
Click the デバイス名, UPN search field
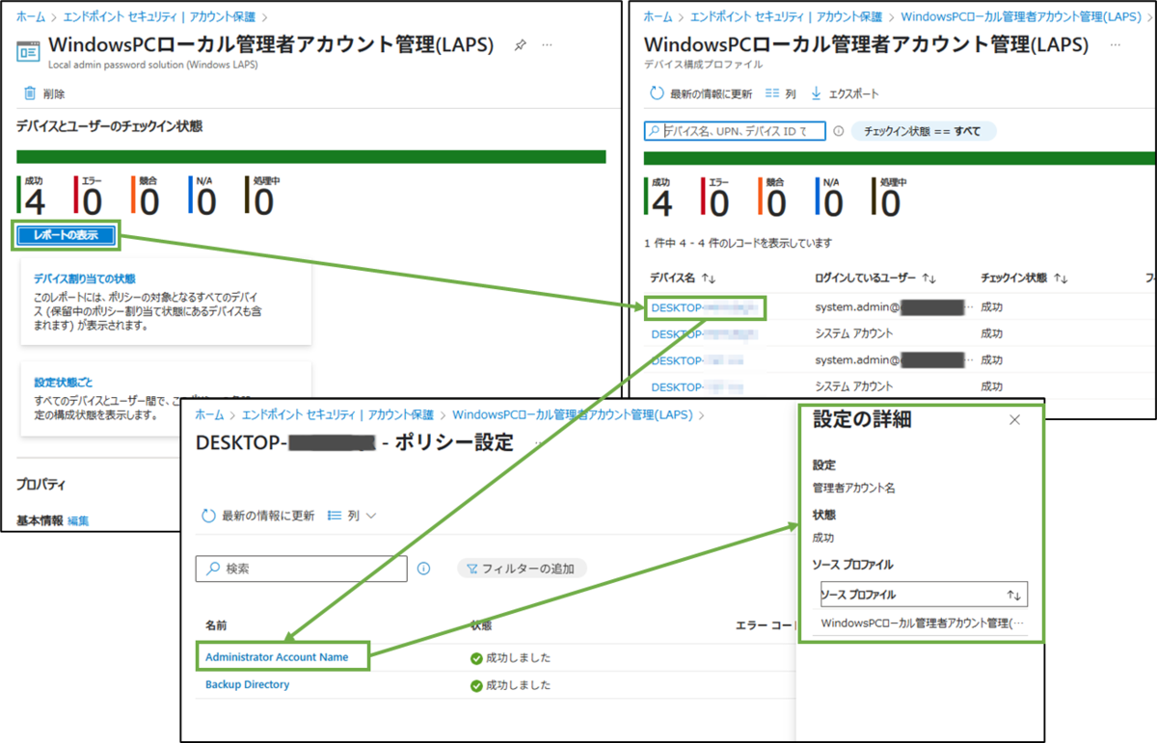point(735,130)
